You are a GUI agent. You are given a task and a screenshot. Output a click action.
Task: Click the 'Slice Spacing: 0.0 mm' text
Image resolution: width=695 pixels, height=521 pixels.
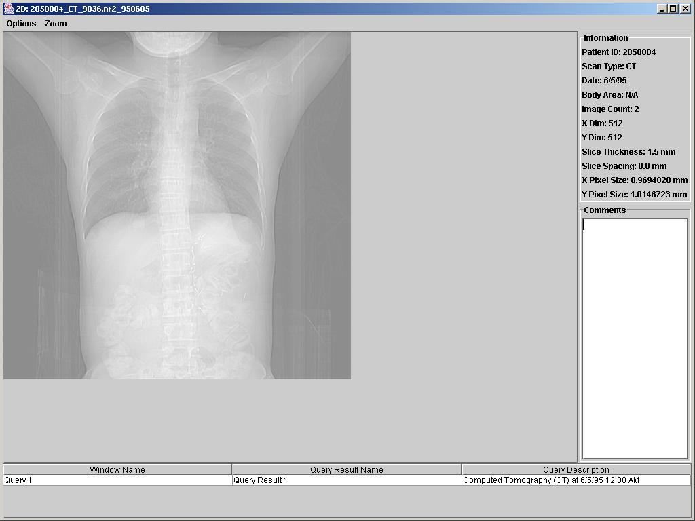[x=624, y=166]
